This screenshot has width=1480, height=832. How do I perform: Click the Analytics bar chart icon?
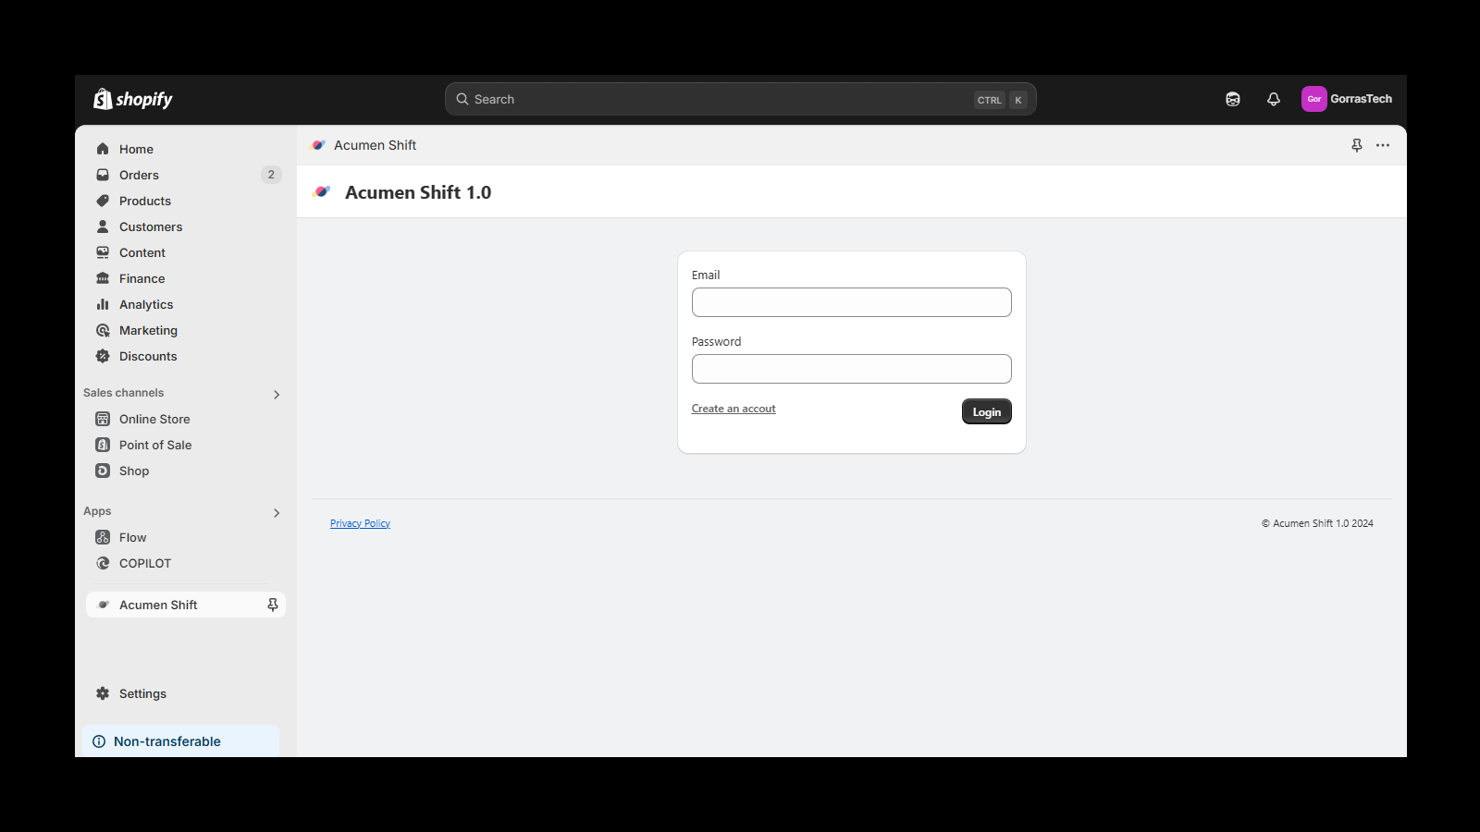pos(103,304)
